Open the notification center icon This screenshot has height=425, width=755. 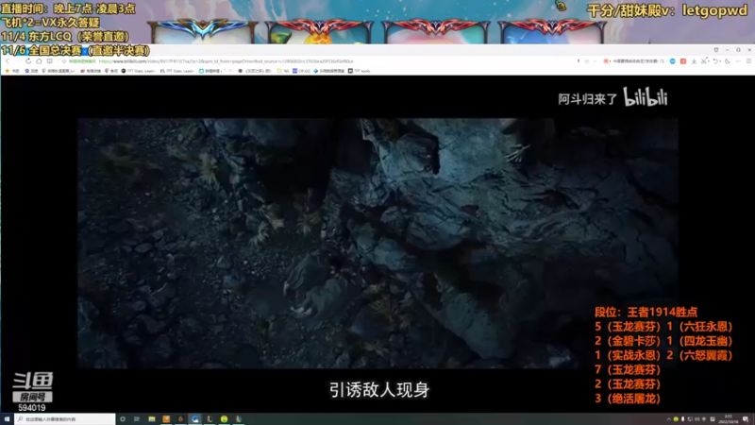(746, 419)
